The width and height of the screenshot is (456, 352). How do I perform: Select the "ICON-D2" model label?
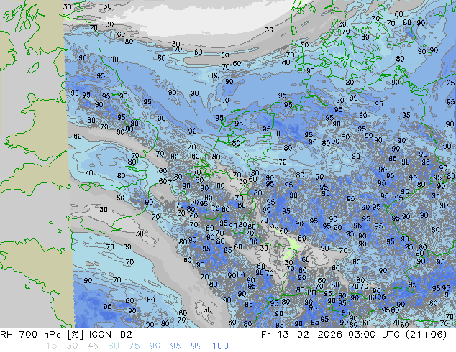coord(111,335)
